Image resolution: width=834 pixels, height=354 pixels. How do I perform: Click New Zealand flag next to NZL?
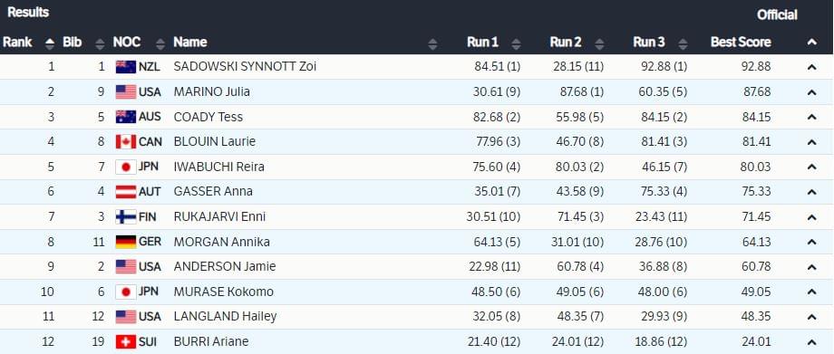pyautogui.click(x=126, y=67)
